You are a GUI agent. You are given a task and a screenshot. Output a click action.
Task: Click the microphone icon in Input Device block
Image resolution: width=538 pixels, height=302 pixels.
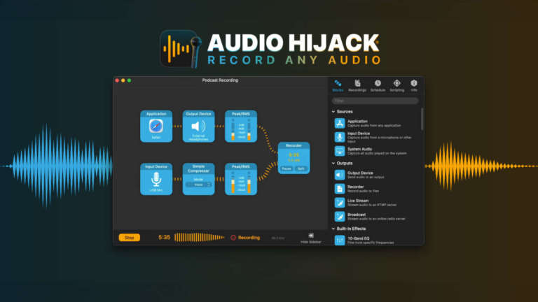[156, 179]
